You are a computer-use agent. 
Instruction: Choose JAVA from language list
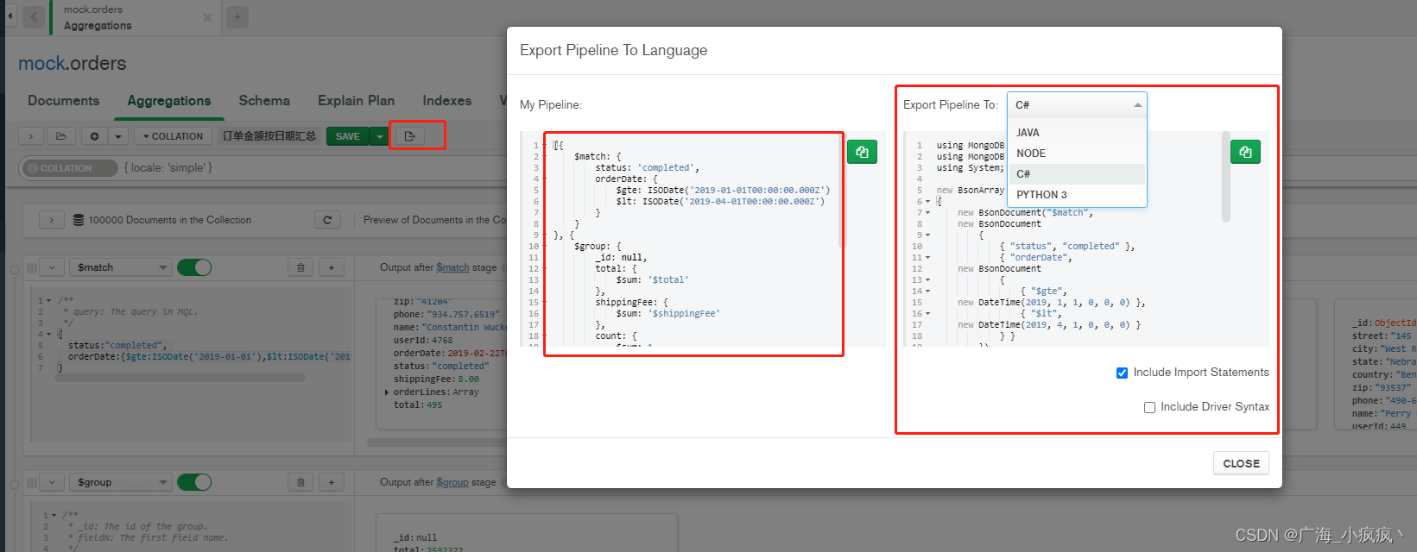1077,133
